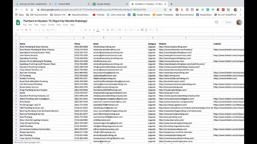Click the Google Sheets home logo
The image size is (257, 144).
18,22
